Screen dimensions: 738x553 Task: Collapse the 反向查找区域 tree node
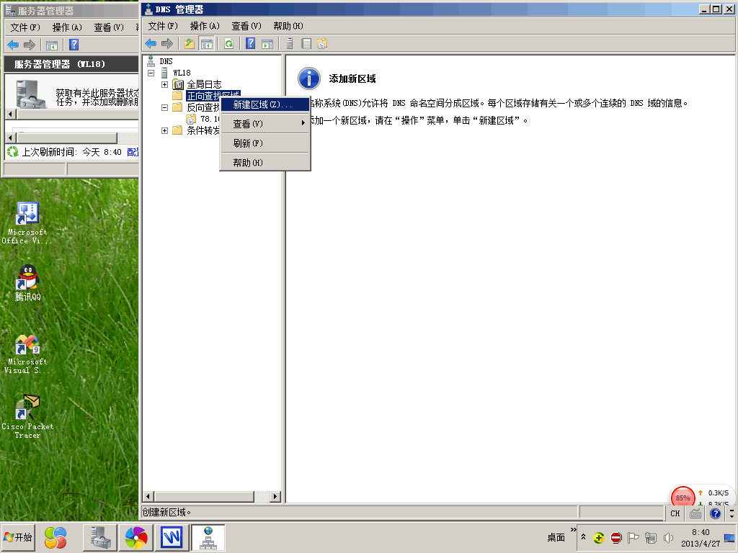click(x=164, y=107)
